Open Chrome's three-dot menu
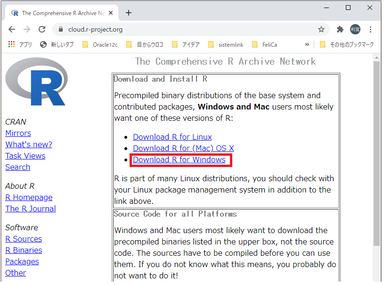 tap(370, 30)
